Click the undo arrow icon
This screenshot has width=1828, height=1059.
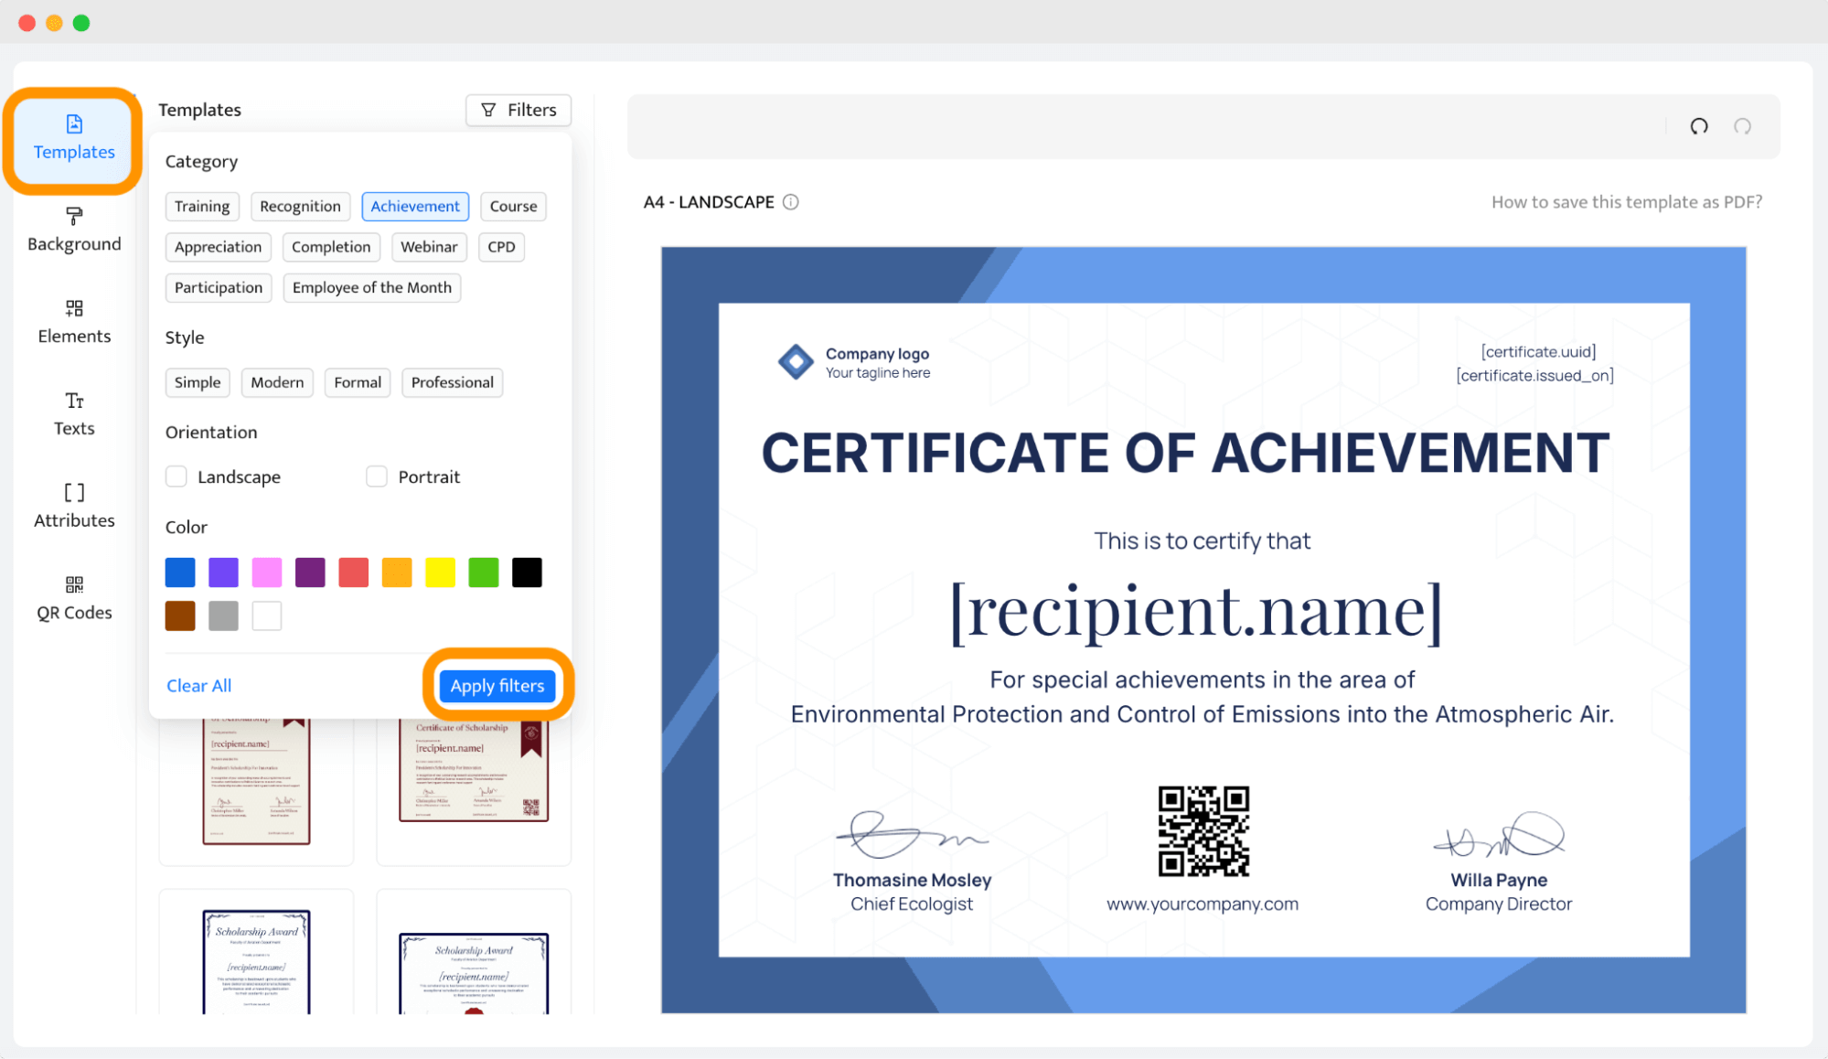[x=1698, y=126]
